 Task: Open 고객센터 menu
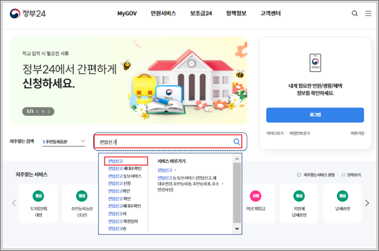click(x=270, y=14)
